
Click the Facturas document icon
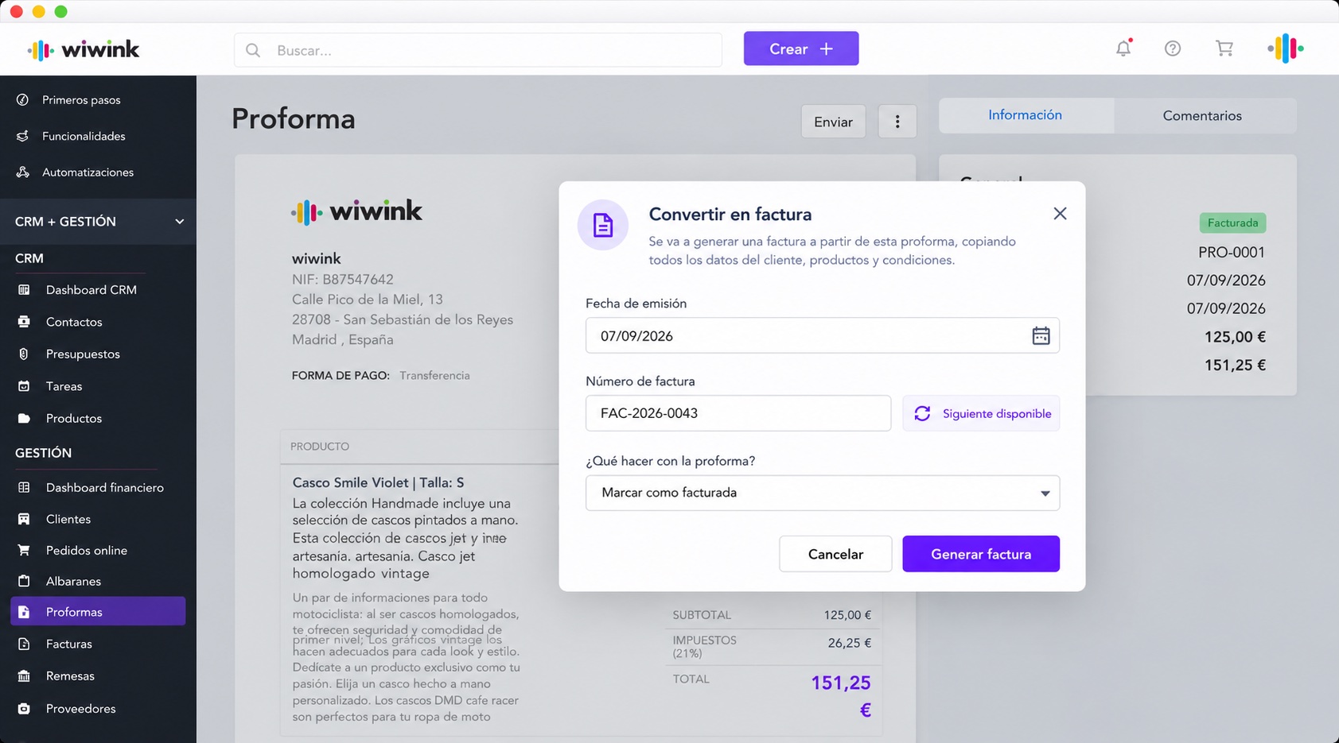click(24, 644)
